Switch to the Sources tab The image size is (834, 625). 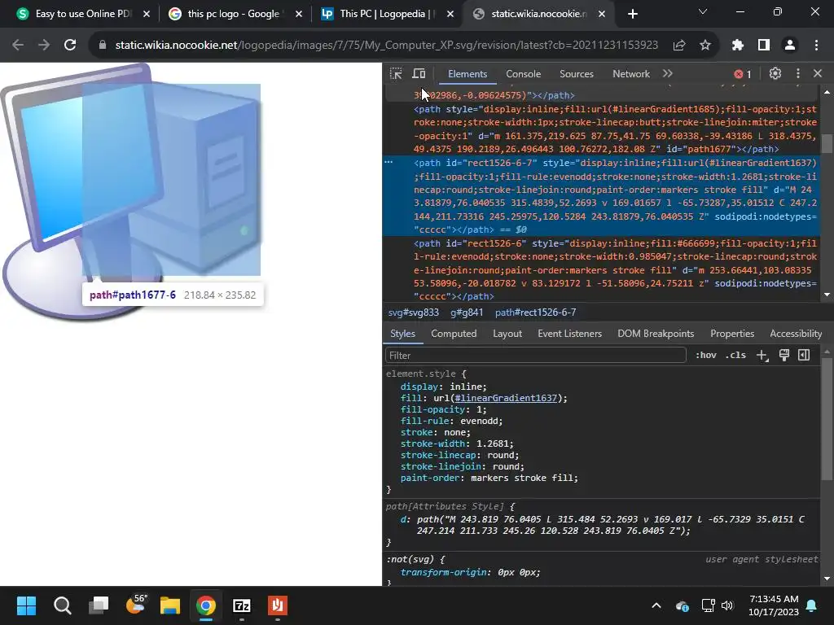[x=577, y=74]
